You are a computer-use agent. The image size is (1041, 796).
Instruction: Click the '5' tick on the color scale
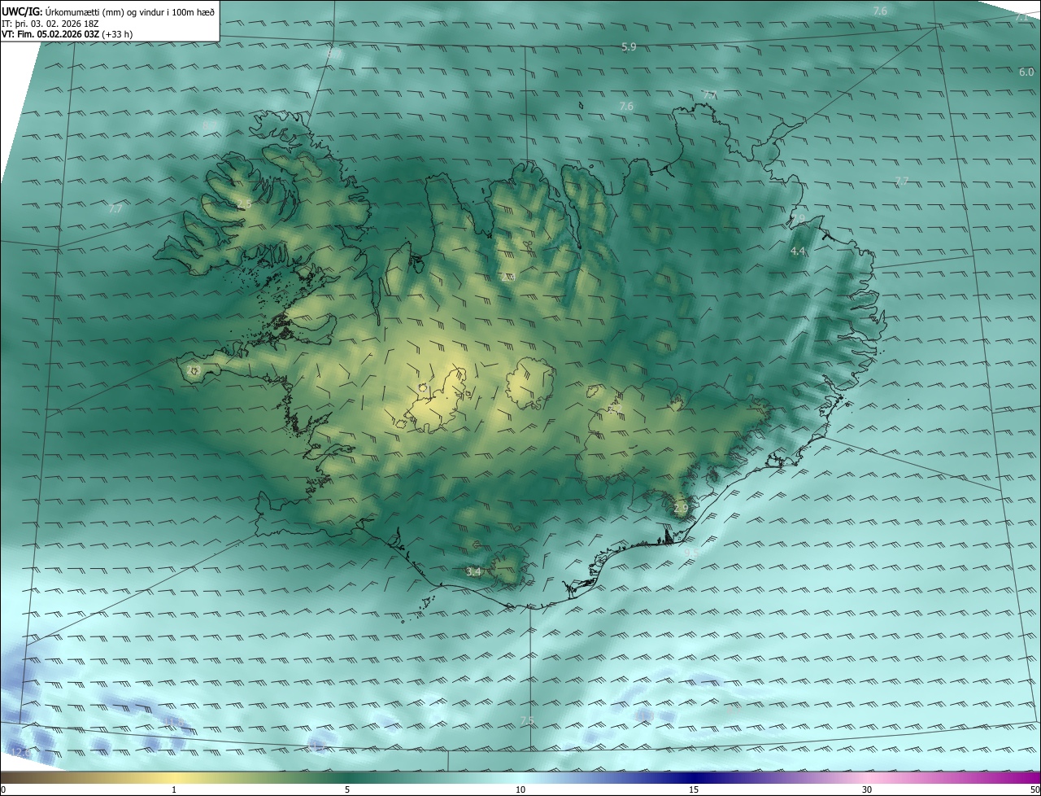click(347, 789)
